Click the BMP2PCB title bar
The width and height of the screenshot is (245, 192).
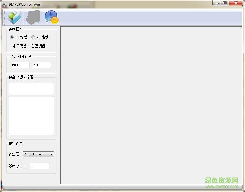point(24,4)
